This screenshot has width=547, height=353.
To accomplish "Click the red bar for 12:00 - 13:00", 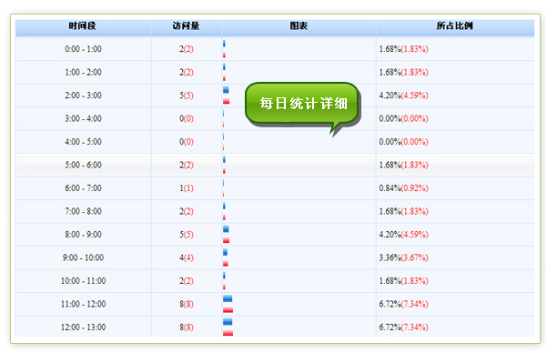I will click(x=228, y=333).
